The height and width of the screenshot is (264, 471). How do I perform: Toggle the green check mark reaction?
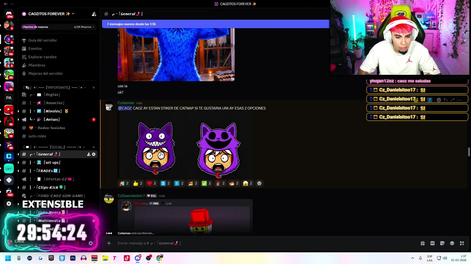click(x=206, y=183)
